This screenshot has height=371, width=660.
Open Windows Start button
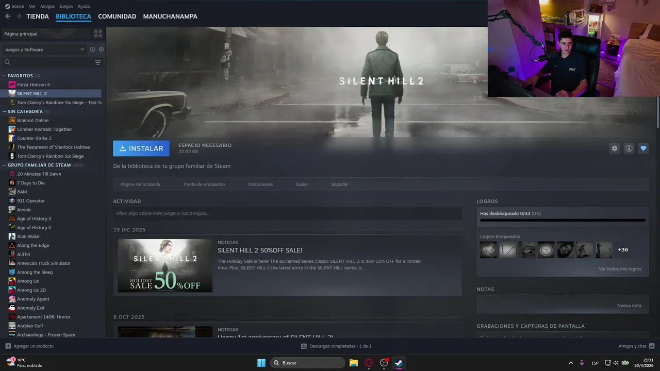261,363
